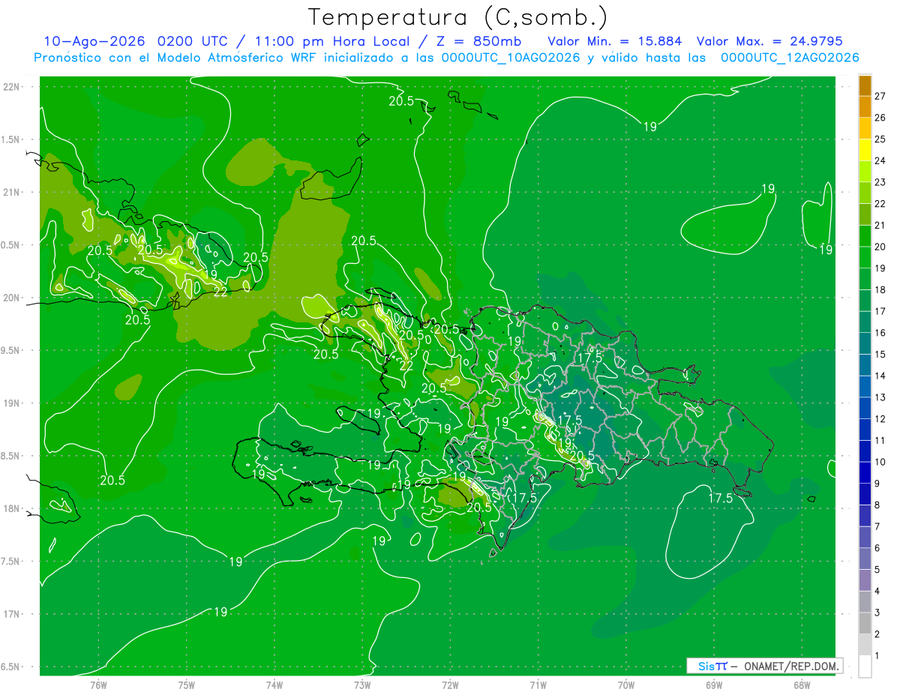Click the "68W" longitude axis label

[x=802, y=685]
